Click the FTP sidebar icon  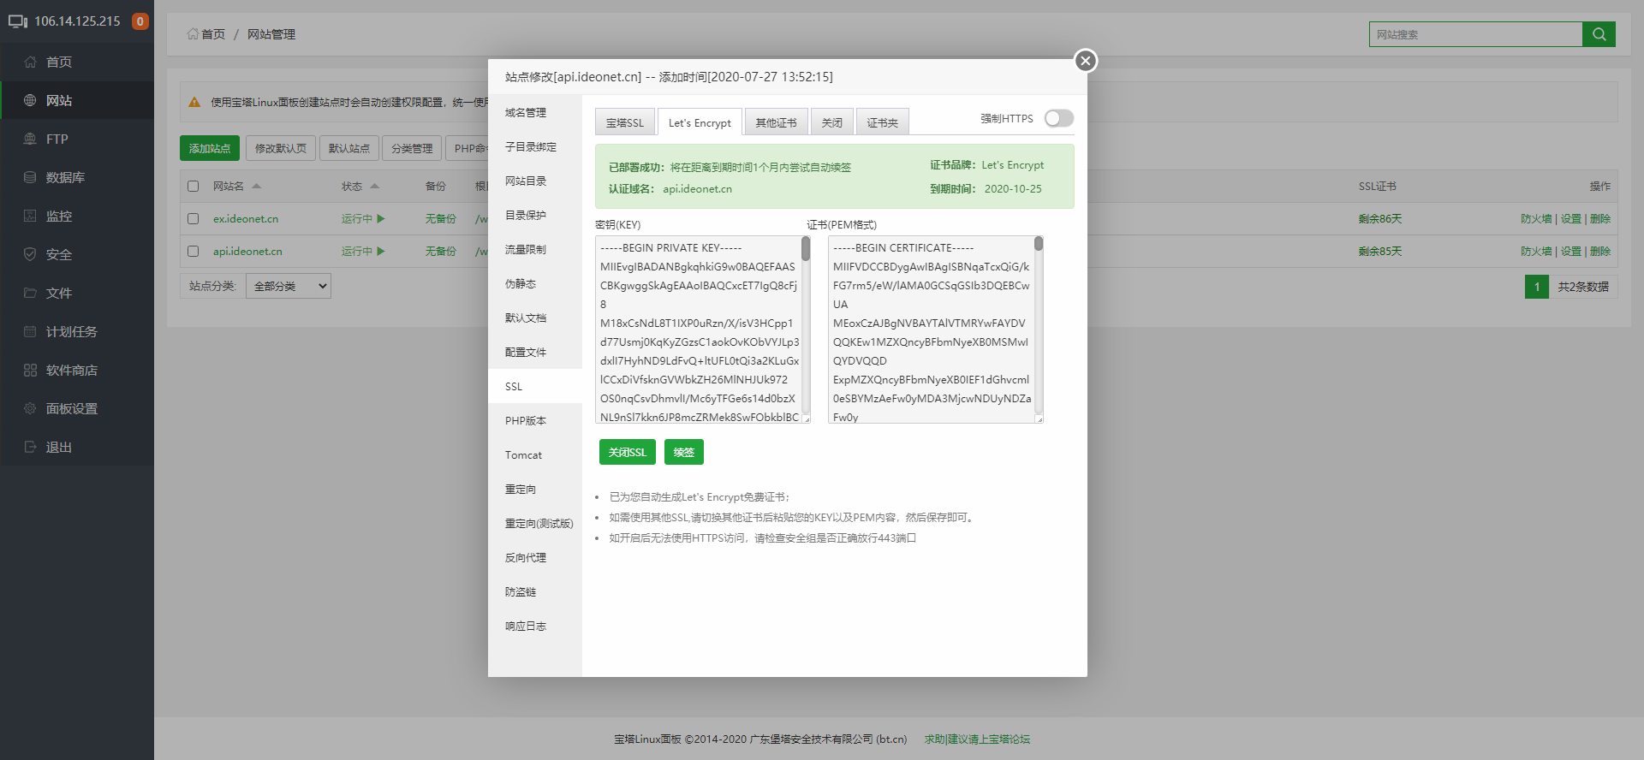(x=30, y=139)
